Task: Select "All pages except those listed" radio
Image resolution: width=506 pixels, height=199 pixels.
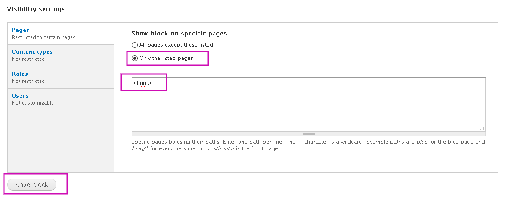Action: 135,45
